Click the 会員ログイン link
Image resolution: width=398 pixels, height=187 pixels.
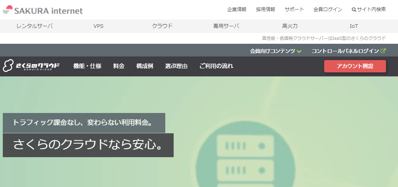328,10
